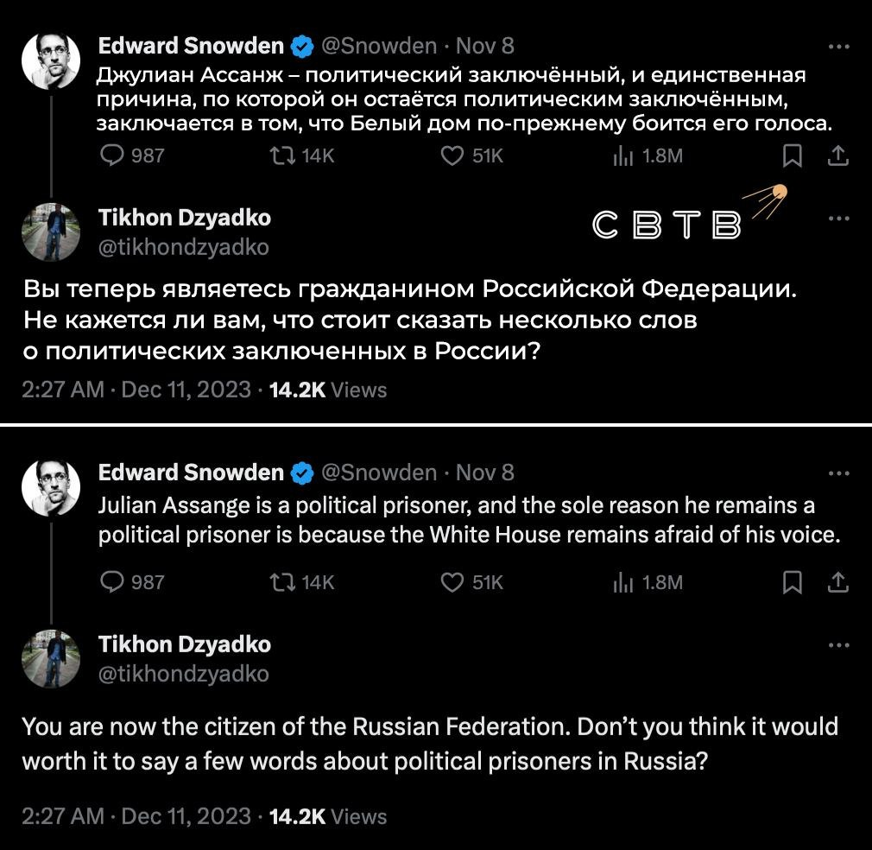Like Snowden's English Assange tweet
This screenshot has height=850, width=872.
pyautogui.click(x=452, y=583)
